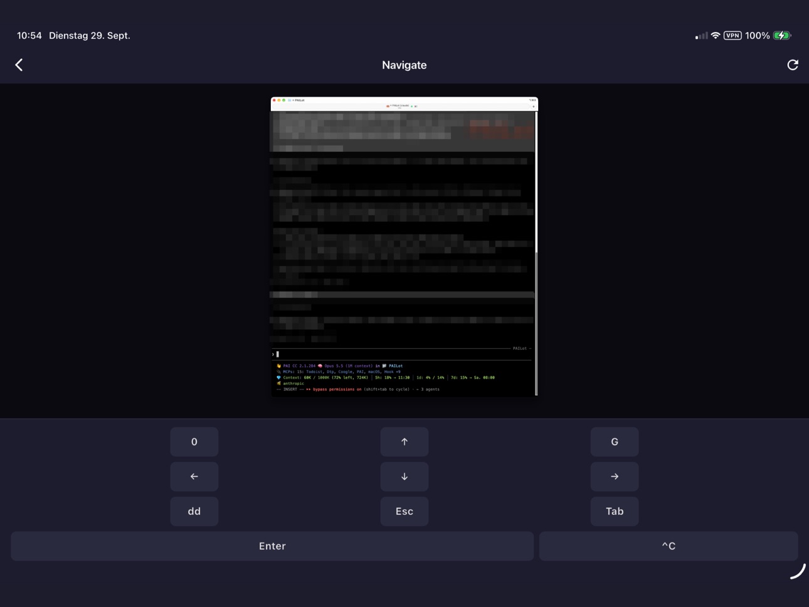Tap the Wi-Fi icon in status bar

coord(716,36)
